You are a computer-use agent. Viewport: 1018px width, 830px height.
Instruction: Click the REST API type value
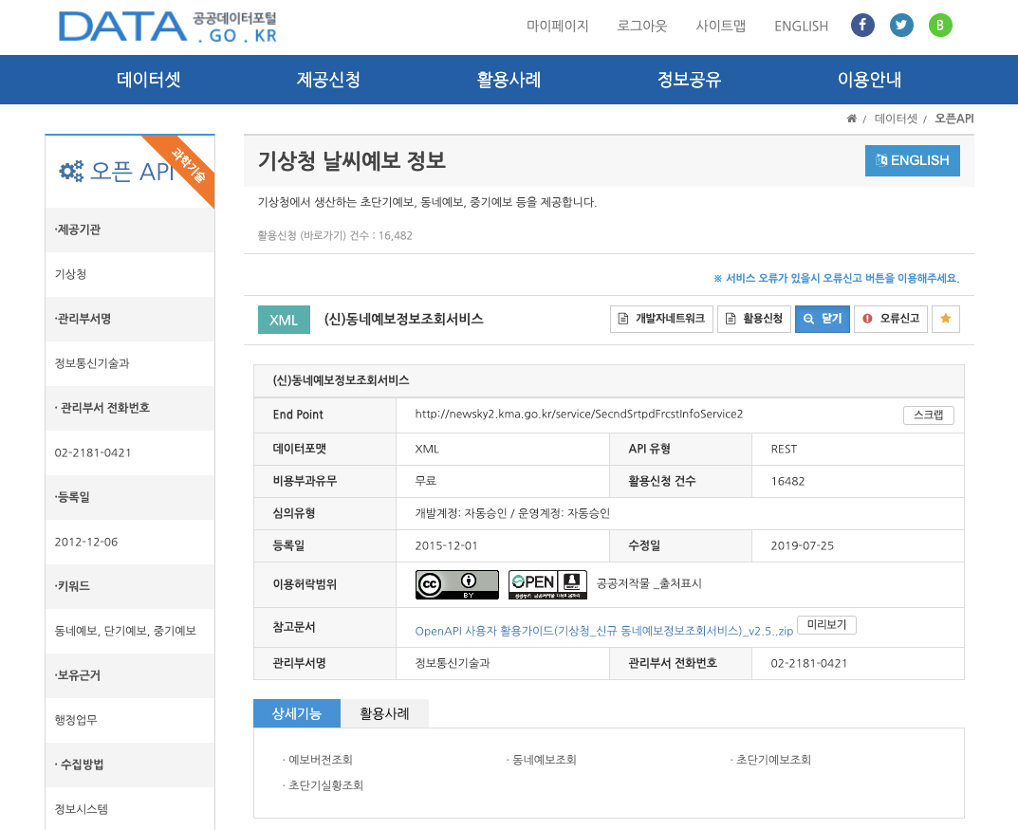784,449
